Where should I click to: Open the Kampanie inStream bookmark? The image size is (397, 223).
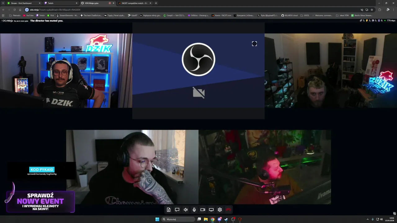pos(244,15)
